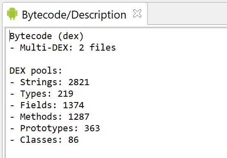
Task: Close the Bytecode/Description tab with X
Action: click(137, 14)
